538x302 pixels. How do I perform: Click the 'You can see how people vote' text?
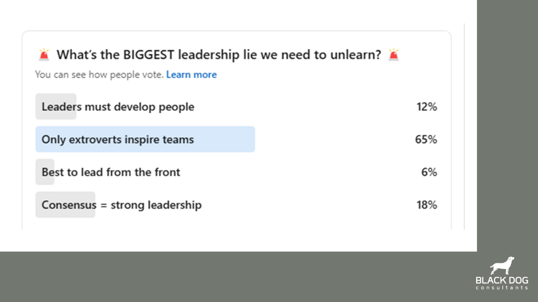99,75
